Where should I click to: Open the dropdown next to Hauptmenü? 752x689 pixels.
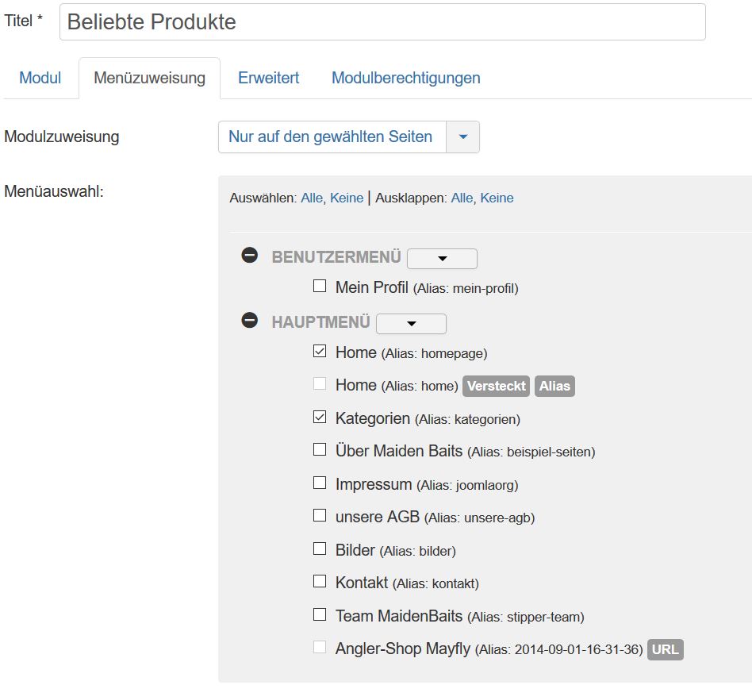pos(411,324)
